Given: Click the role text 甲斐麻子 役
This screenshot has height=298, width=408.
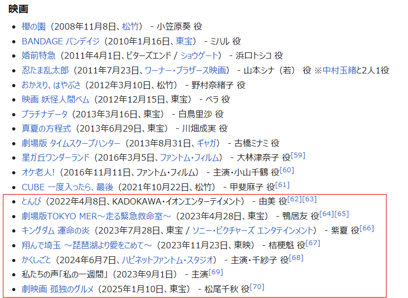Looking at the screenshot, I should point(252,187).
